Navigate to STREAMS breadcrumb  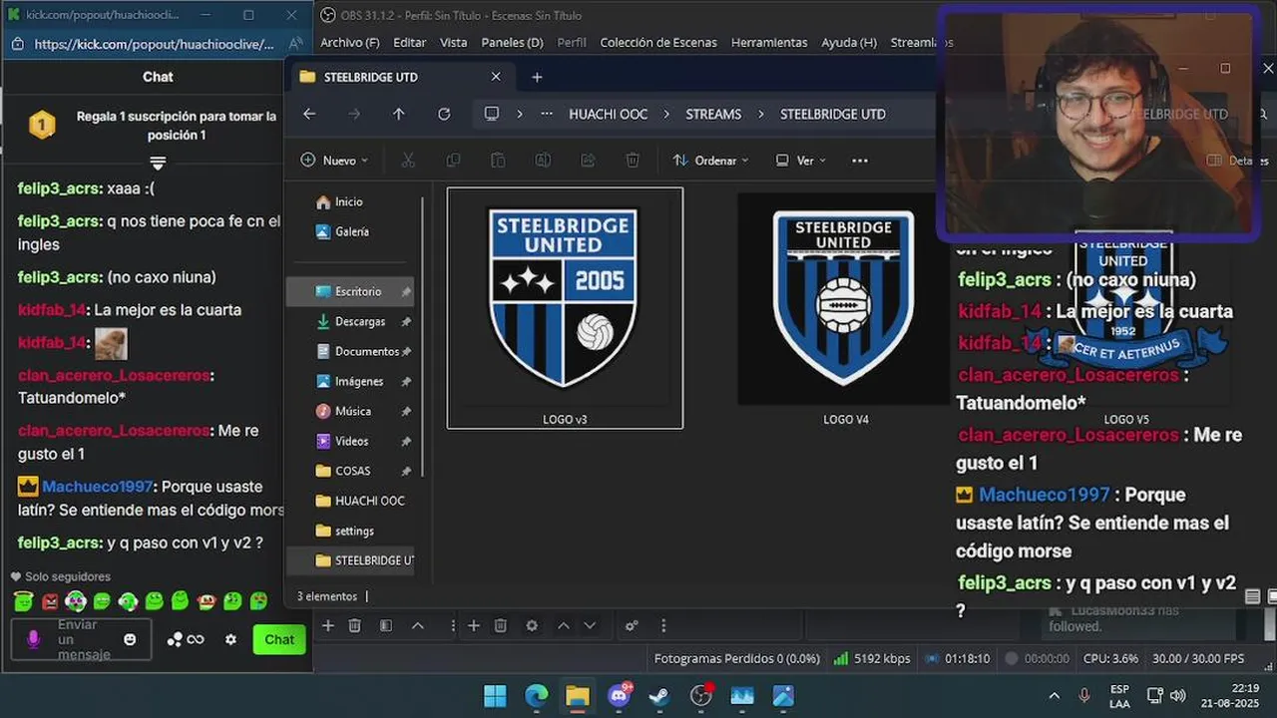713,114
